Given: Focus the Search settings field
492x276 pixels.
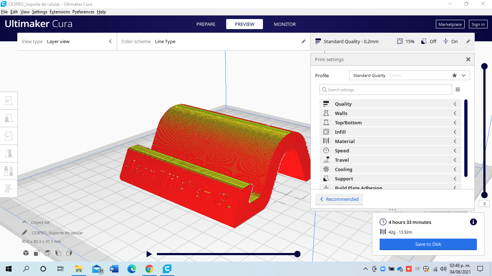Looking at the screenshot, I should coord(386,89).
